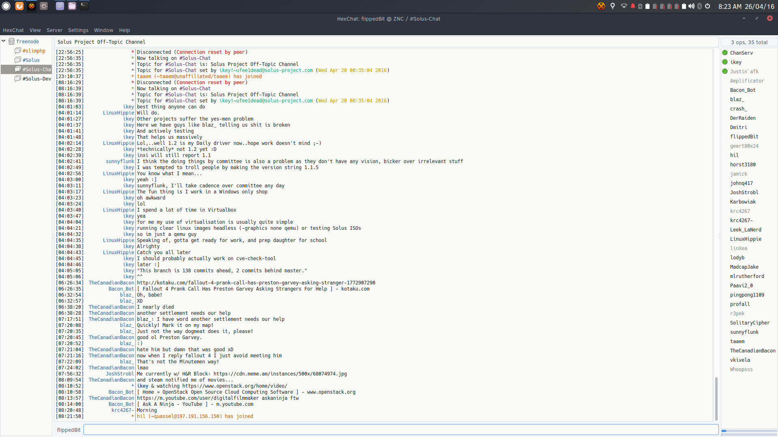Open the Atom editor launcher icon
The width and height of the screenshot is (778, 437).
[x=44, y=6]
